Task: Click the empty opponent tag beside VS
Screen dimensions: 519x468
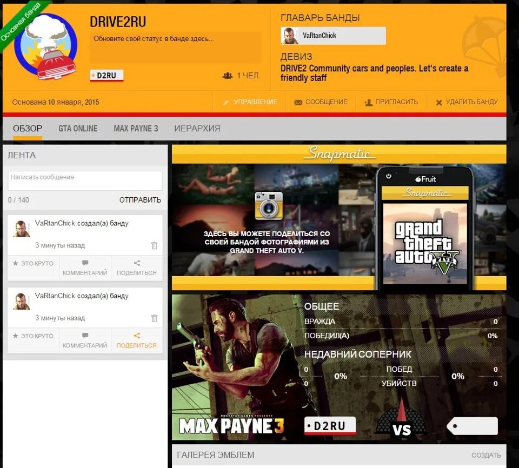Action: click(x=472, y=426)
